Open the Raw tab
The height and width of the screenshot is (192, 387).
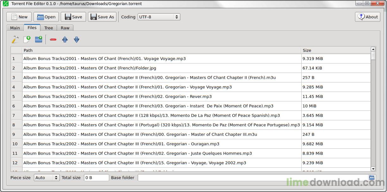pos(65,28)
